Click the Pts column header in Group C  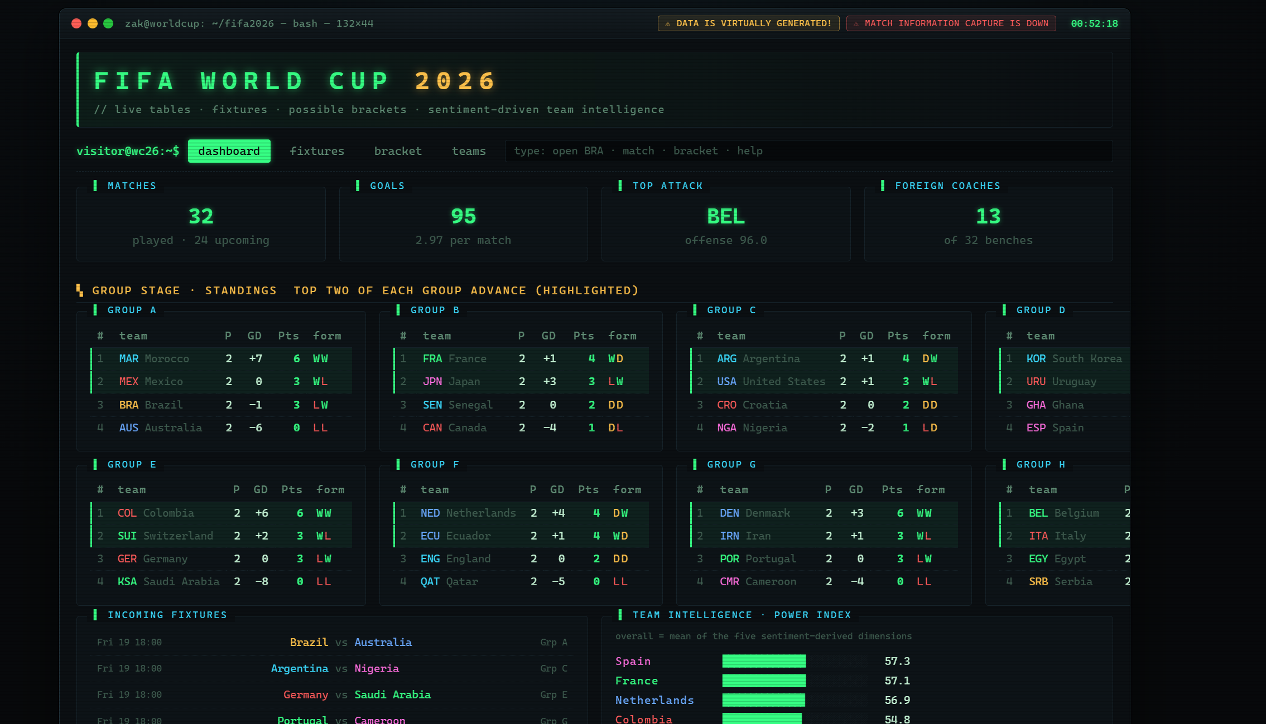897,336
